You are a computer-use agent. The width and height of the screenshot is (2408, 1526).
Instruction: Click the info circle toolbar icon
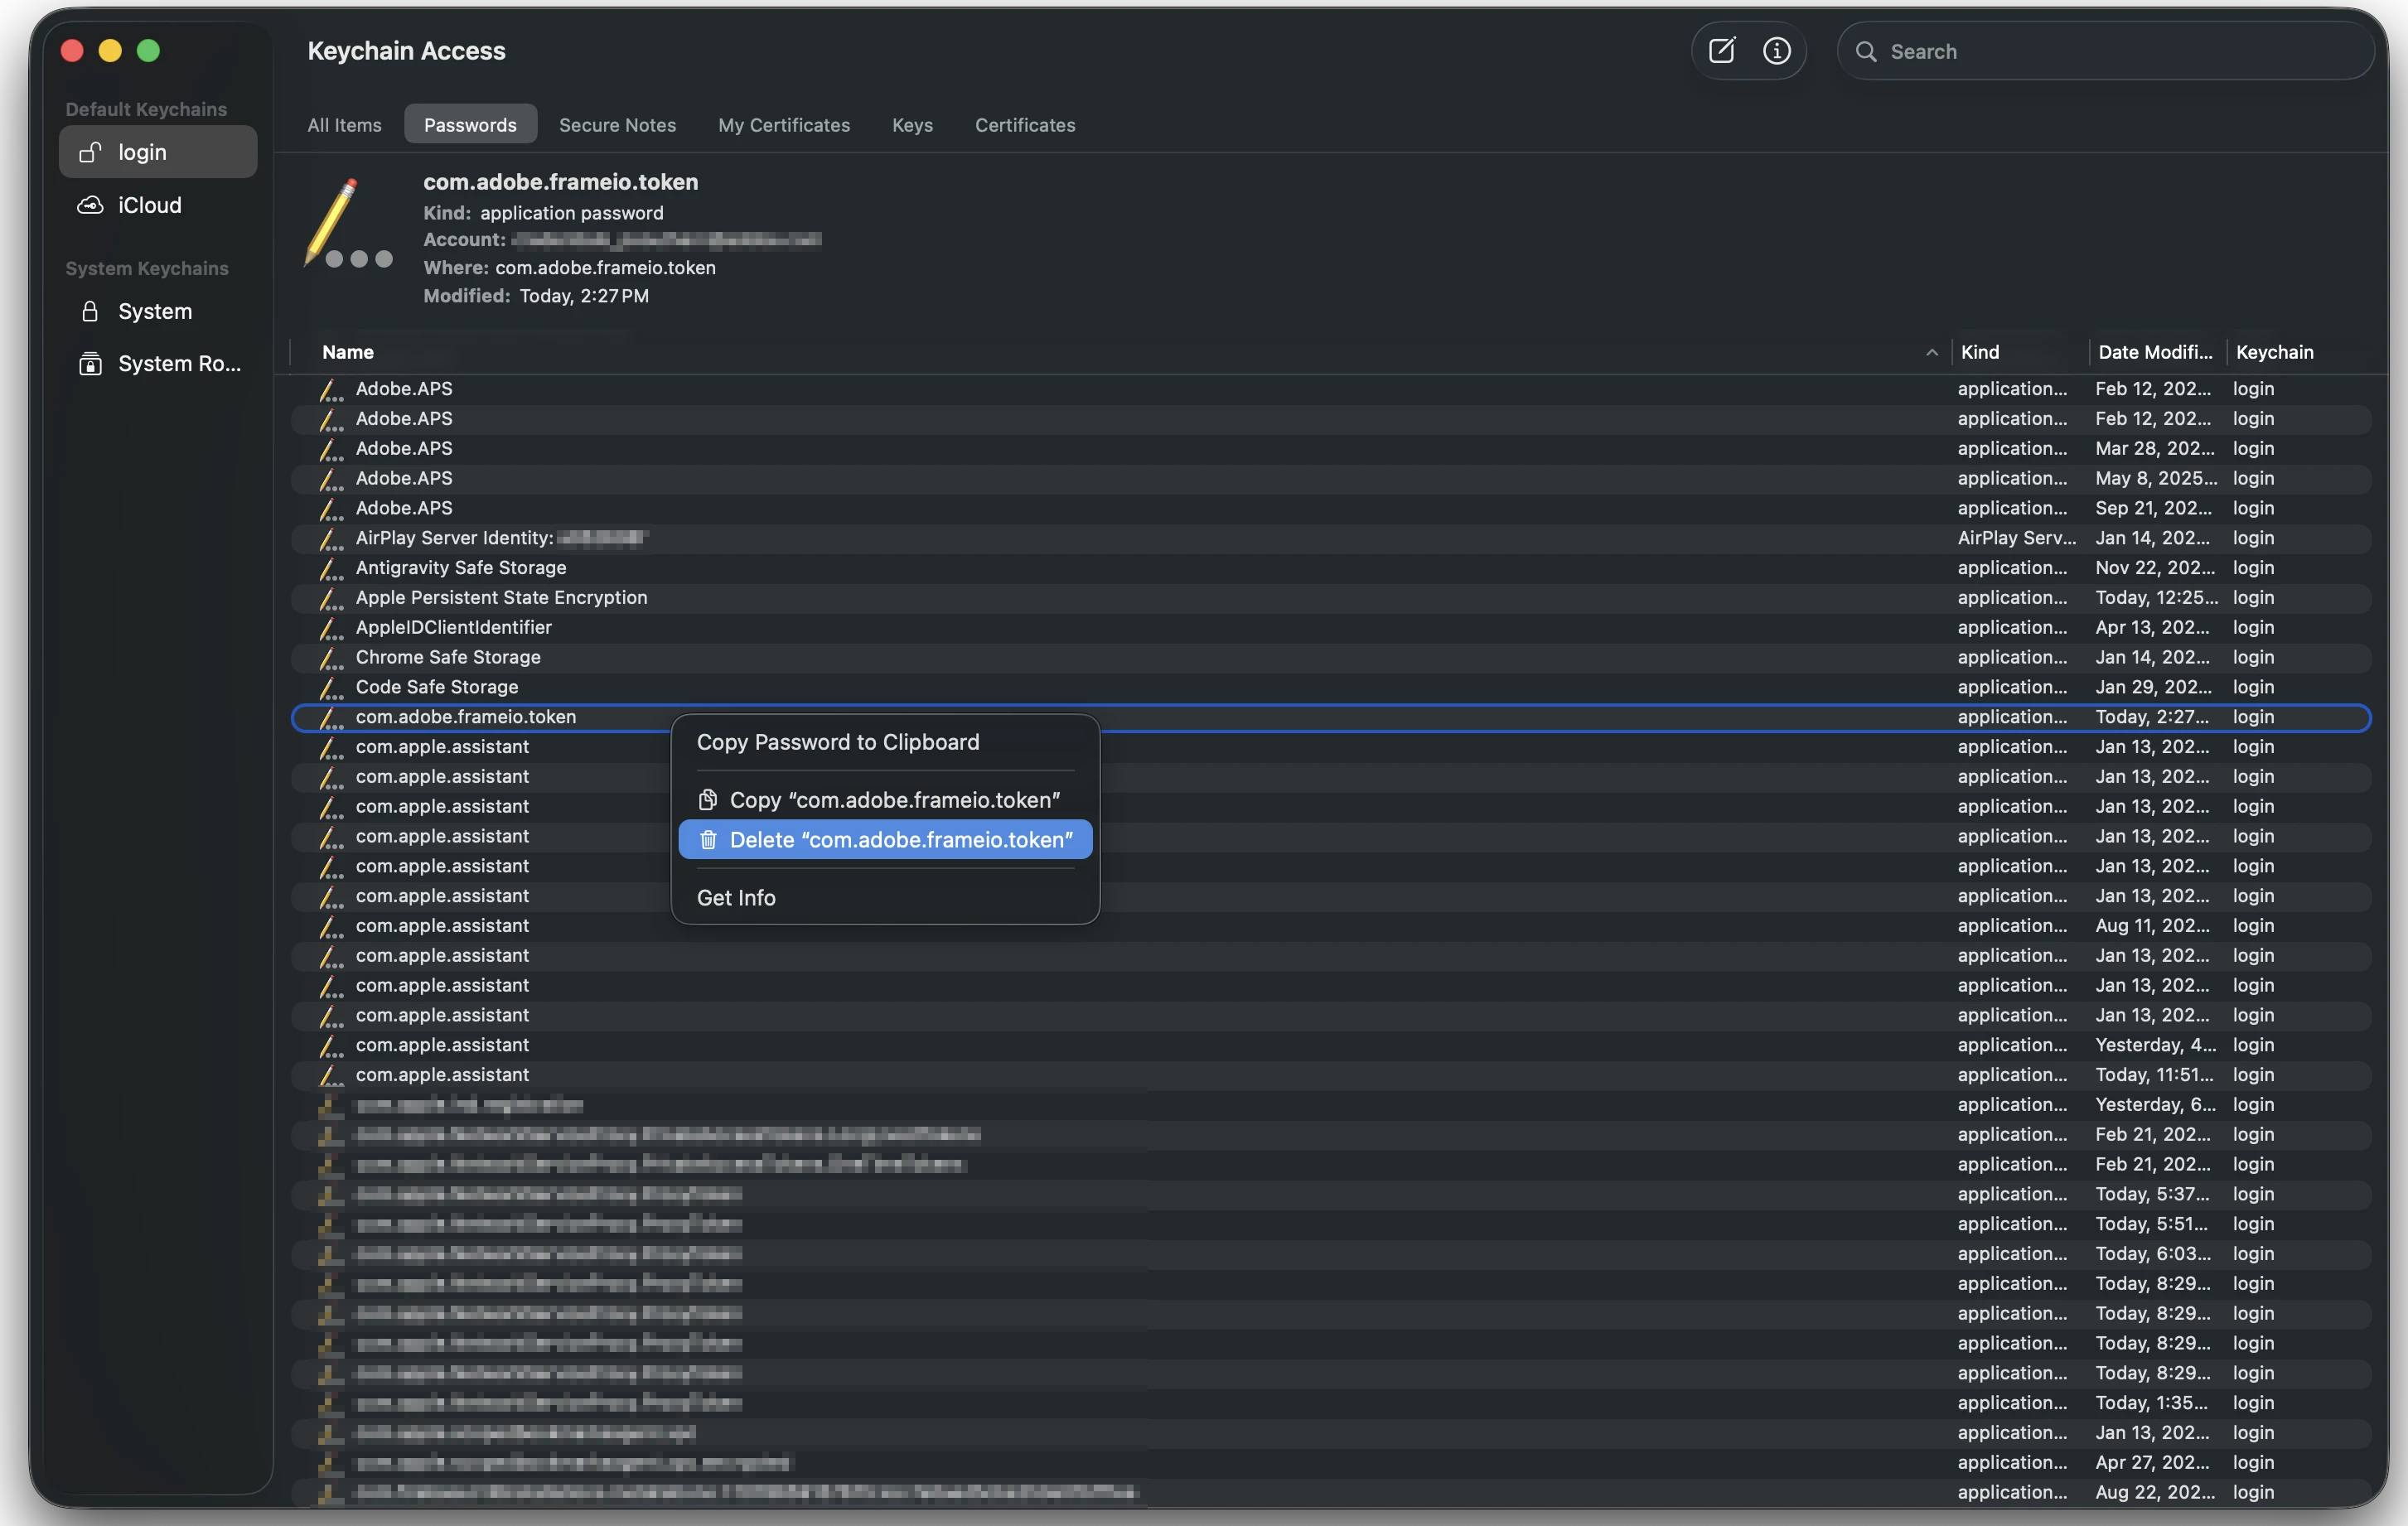point(1776,51)
